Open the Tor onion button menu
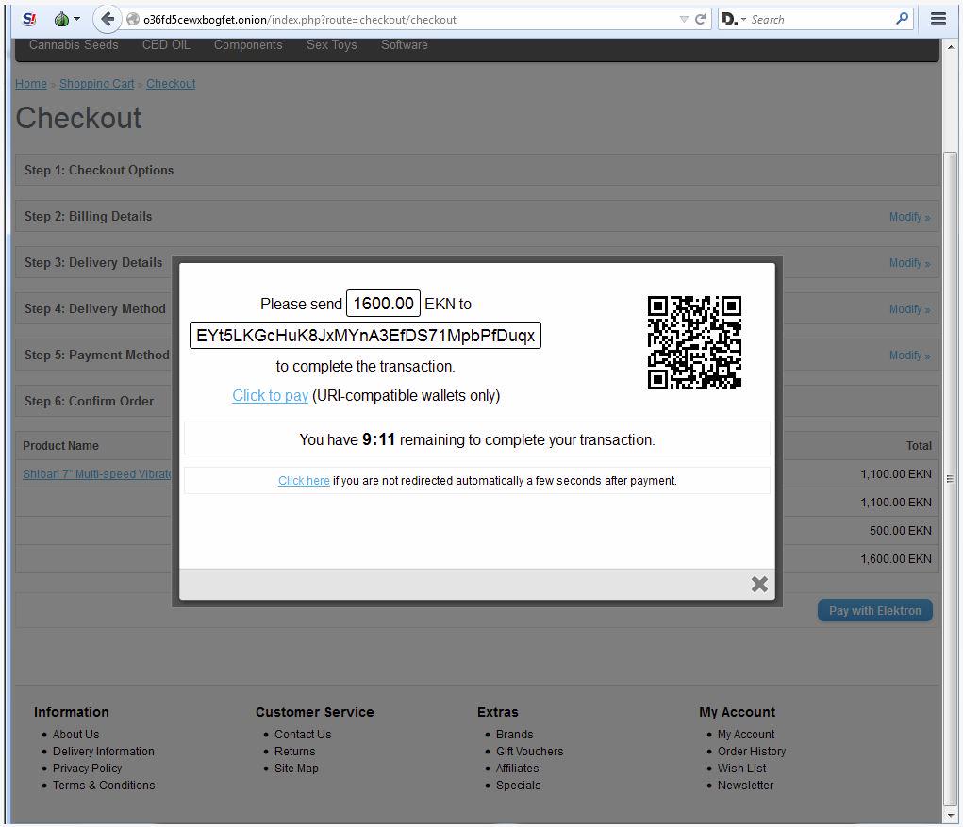The image size is (963, 827). click(67, 19)
